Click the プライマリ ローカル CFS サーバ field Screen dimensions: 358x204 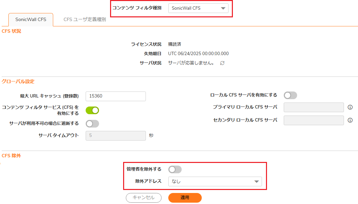(x=314, y=107)
